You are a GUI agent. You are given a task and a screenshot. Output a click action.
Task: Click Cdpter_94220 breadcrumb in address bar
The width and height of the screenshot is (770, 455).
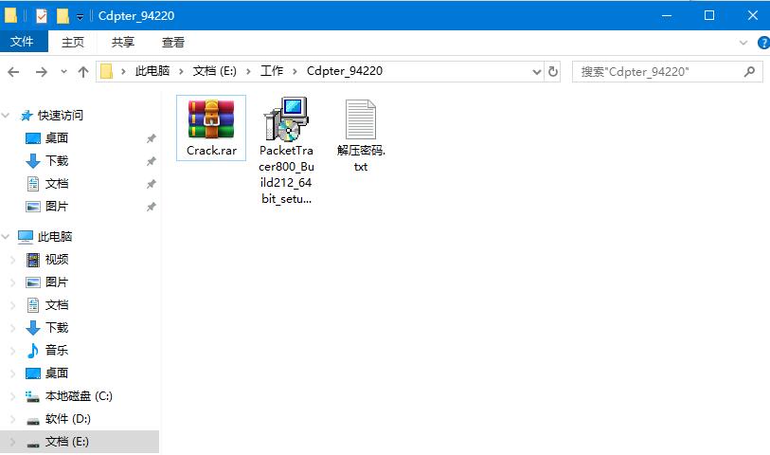(x=345, y=71)
